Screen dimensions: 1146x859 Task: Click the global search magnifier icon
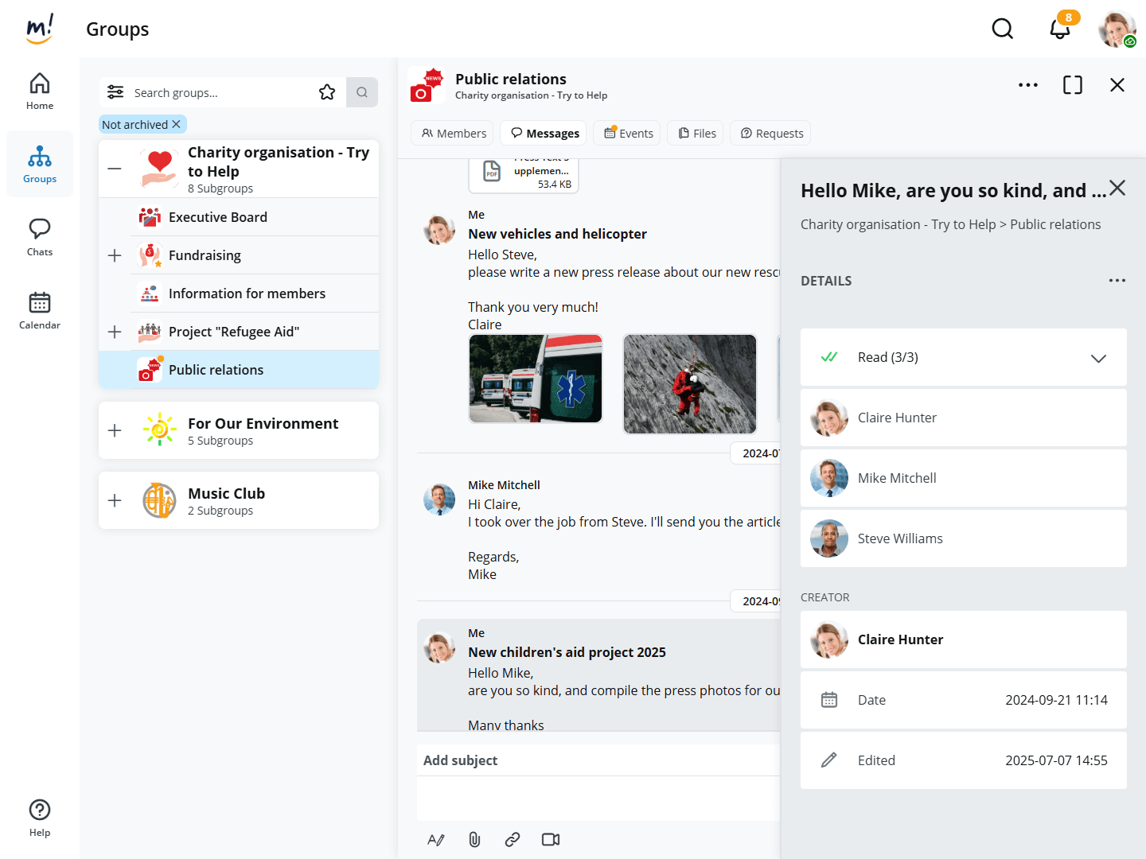(x=1002, y=29)
